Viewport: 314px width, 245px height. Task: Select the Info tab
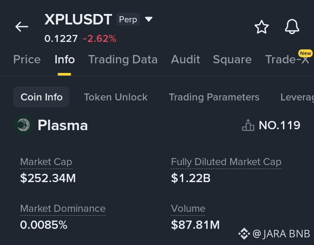click(65, 59)
